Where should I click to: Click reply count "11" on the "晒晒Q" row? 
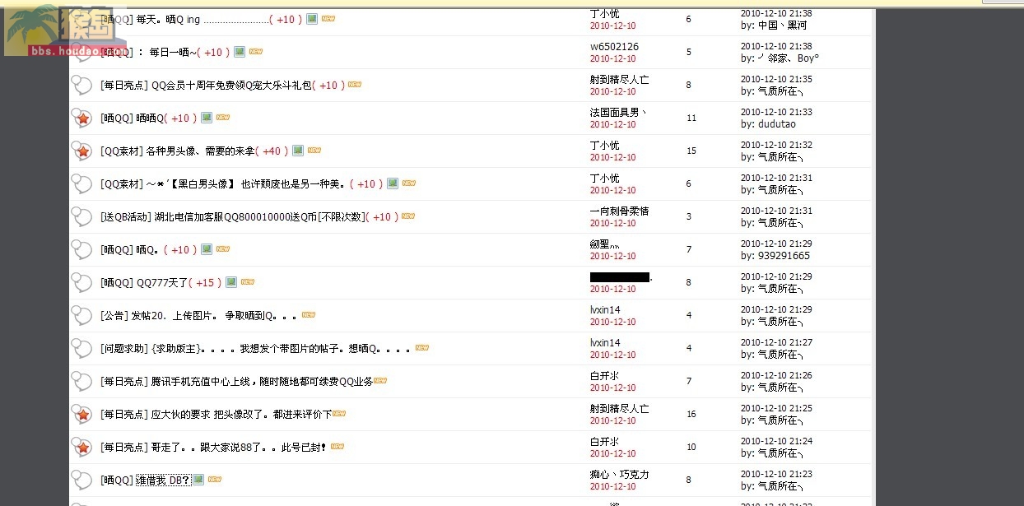pyautogui.click(x=691, y=118)
